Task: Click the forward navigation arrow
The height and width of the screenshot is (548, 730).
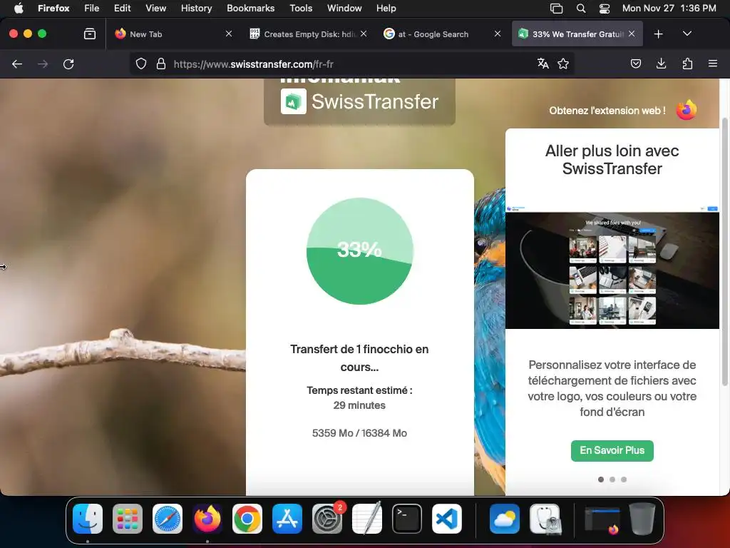Action: [x=43, y=64]
